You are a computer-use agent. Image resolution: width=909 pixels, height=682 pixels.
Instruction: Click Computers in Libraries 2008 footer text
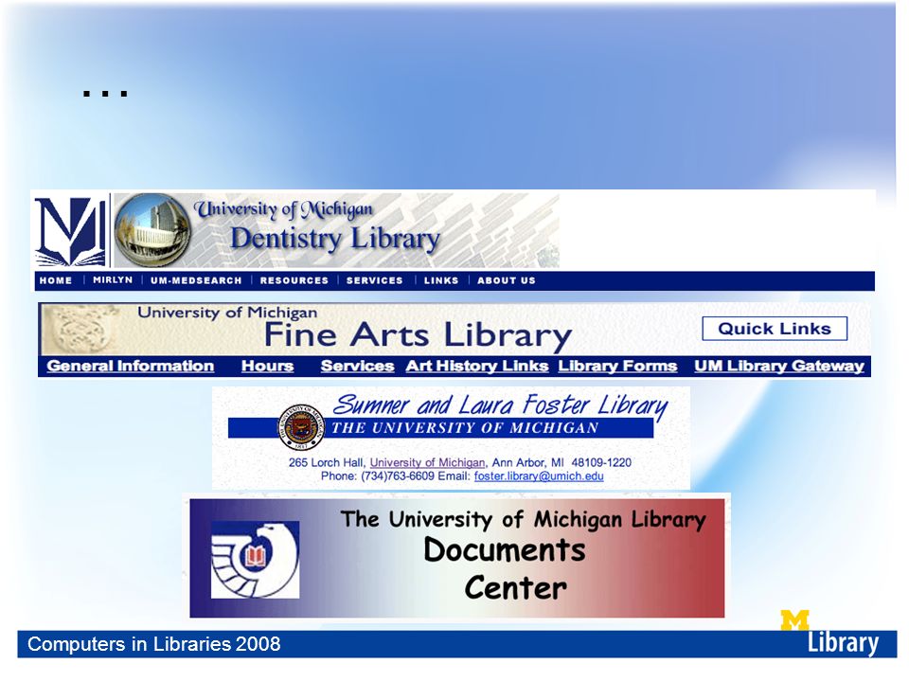pyautogui.click(x=154, y=644)
